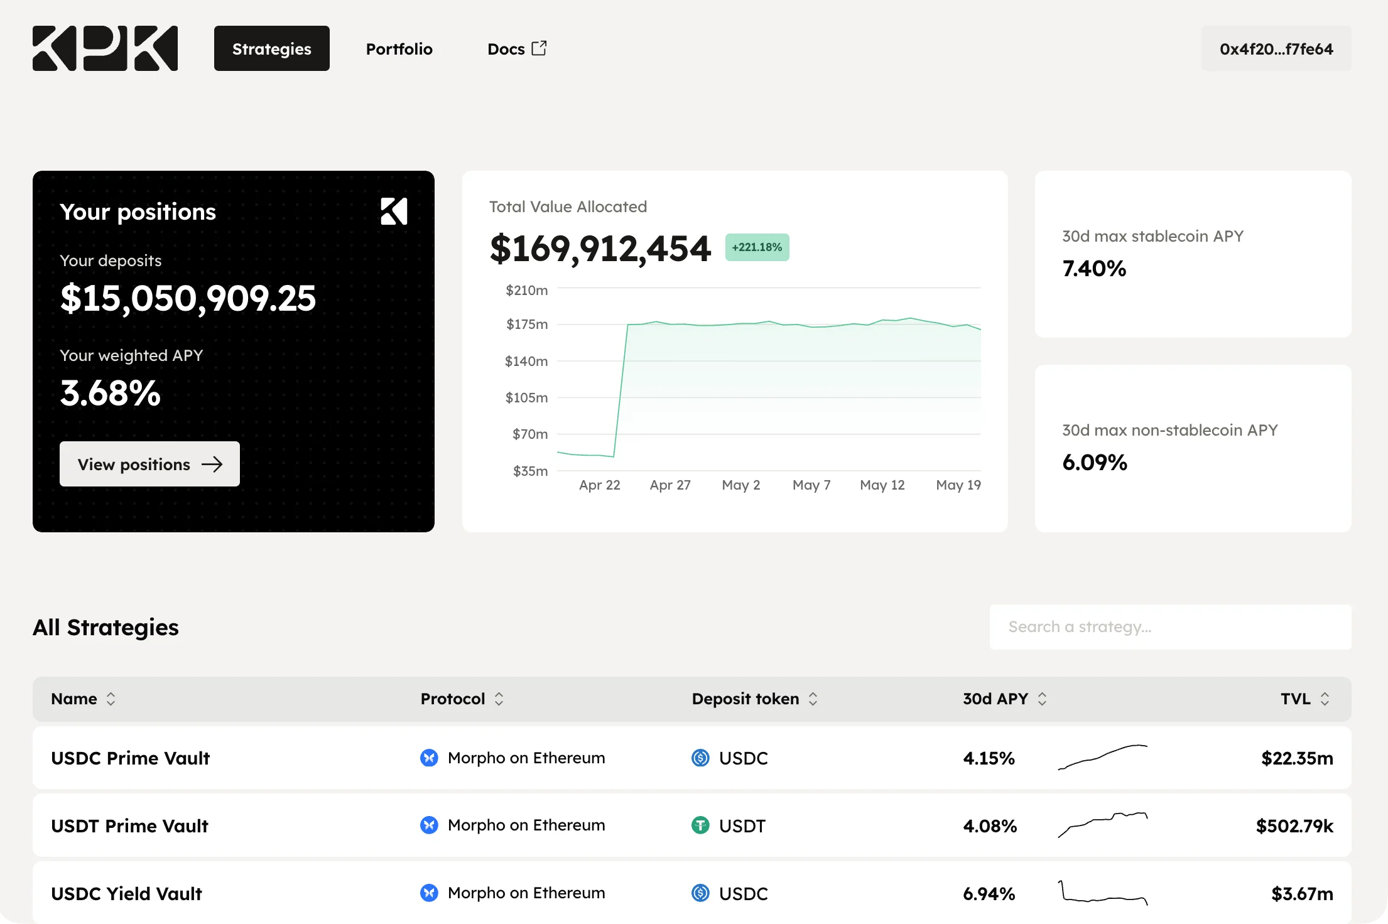Click the TVL column header

coord(1305,699)
